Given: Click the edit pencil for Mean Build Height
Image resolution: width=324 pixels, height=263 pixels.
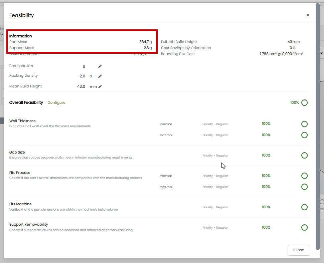Looking at the screenshot, I should [100, 86].
